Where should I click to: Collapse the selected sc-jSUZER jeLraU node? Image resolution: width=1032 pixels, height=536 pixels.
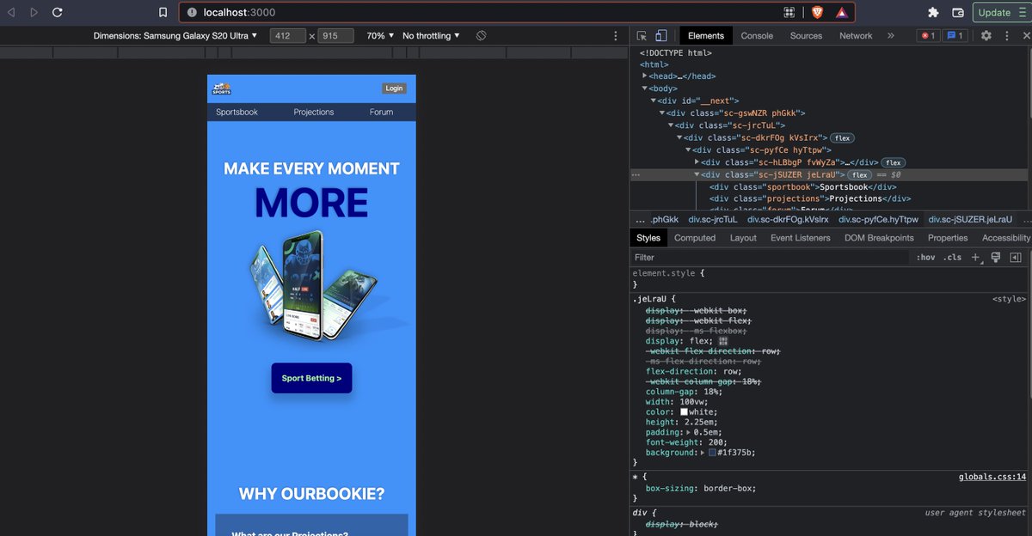pos(697,174)
